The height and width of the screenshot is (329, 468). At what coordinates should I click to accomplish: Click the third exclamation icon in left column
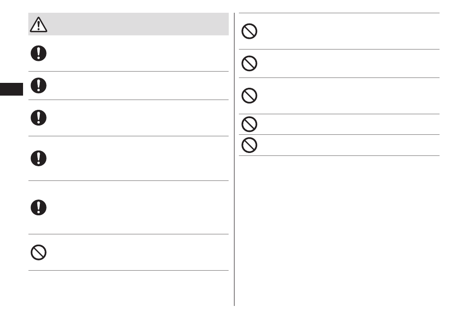pos(38,118)
